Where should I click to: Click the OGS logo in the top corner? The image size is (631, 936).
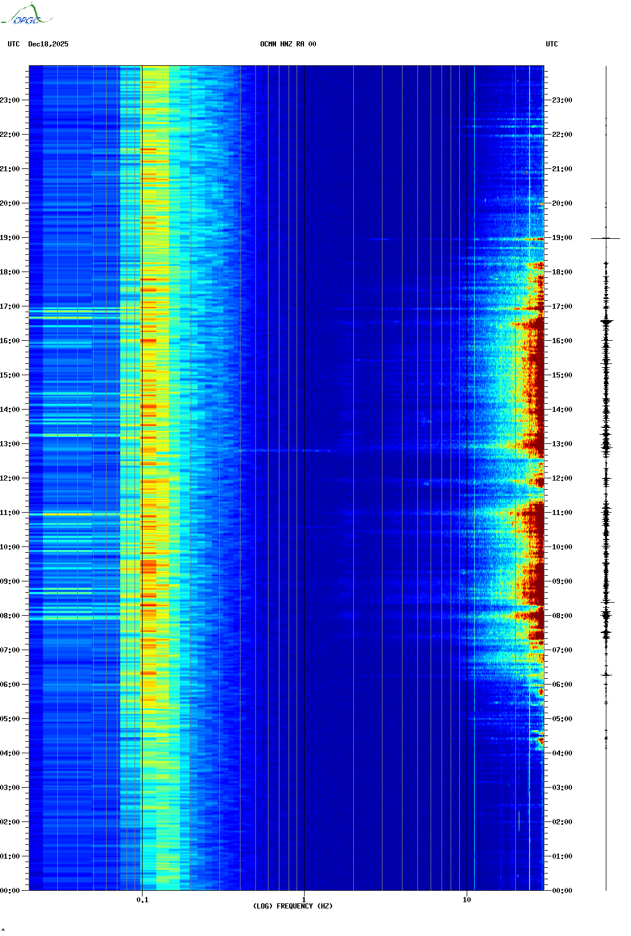pyautogui.click(x=26, y=15)
